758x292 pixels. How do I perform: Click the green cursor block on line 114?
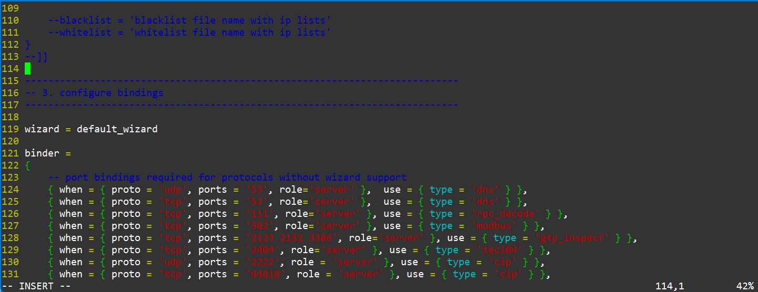[28, 69]
